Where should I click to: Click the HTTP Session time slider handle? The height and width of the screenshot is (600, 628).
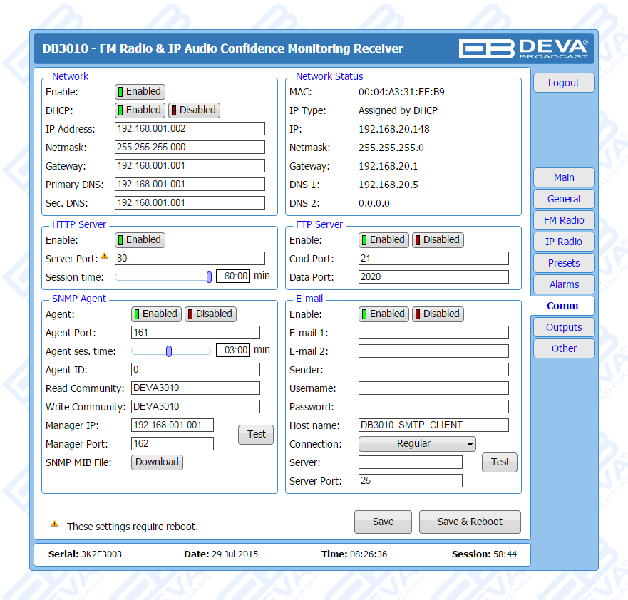(209, 276)
